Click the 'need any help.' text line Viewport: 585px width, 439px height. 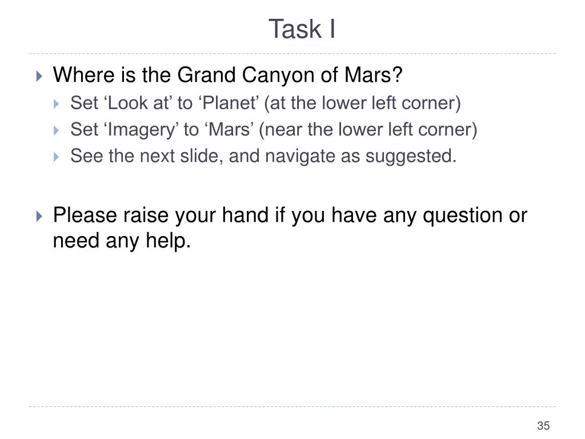tap(122, 241)
